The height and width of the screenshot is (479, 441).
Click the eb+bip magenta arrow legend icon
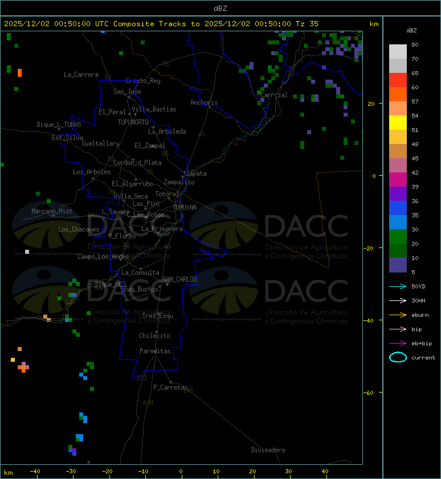tap(398, 344)
